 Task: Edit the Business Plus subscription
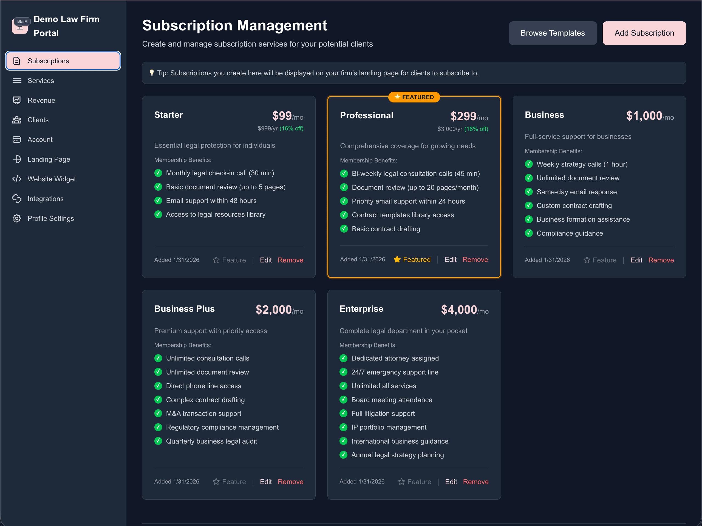[266, 482]
